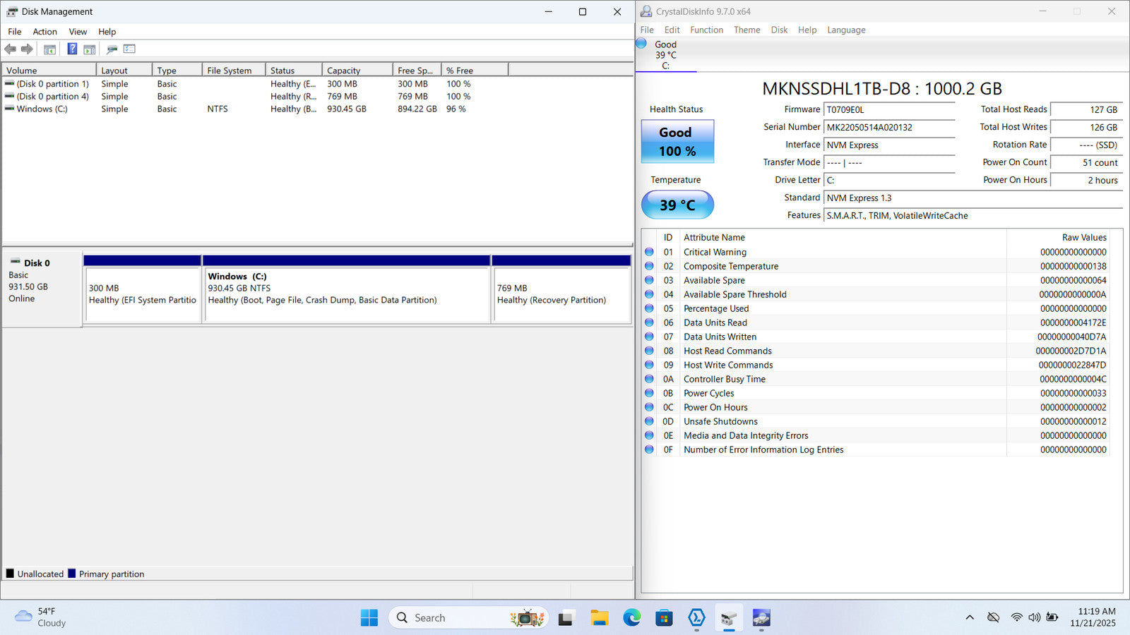Click the blue status dot beside Critical Warning
Screen dimensions: 1130x635
[x=649, y=252]
